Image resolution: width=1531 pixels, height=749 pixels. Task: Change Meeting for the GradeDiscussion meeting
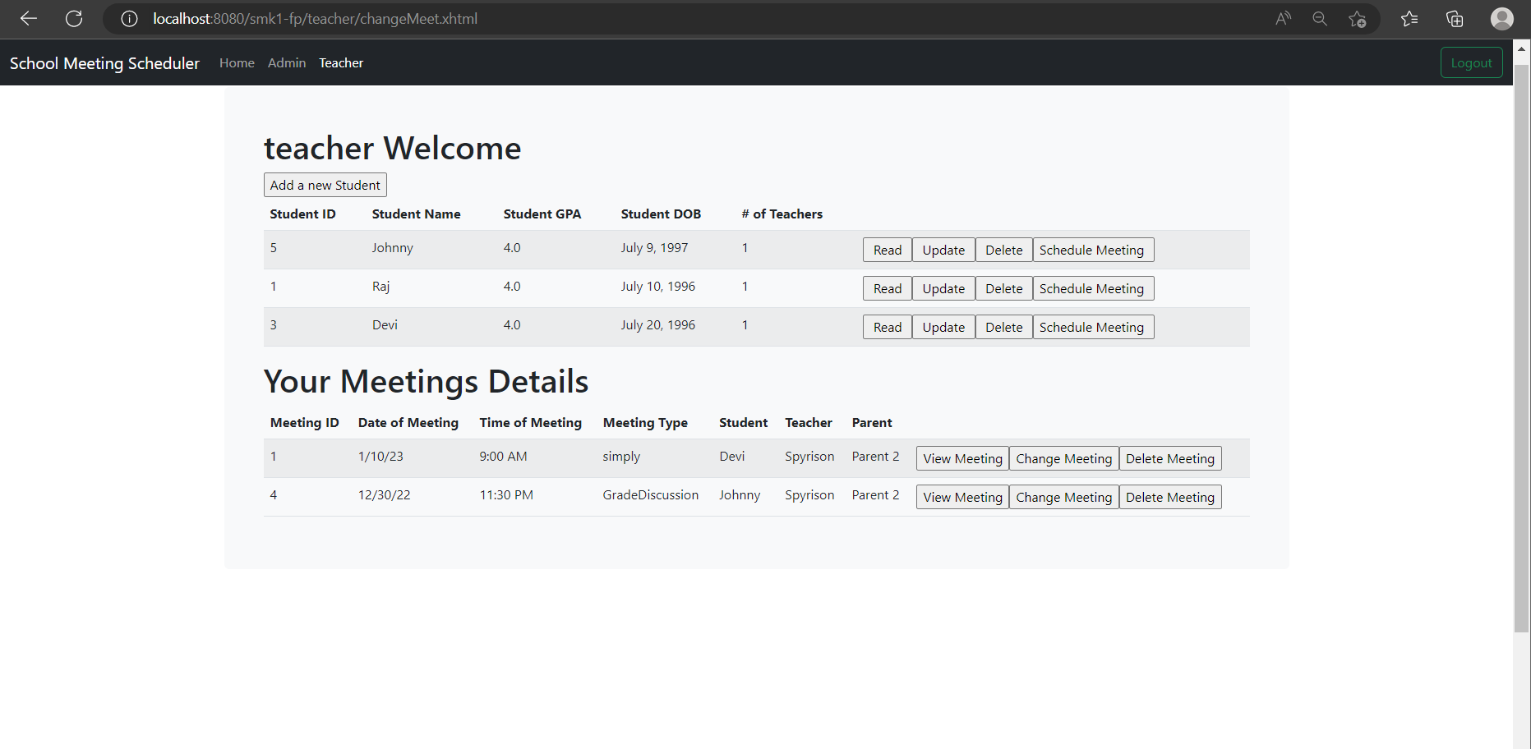tap(1064, 497)
